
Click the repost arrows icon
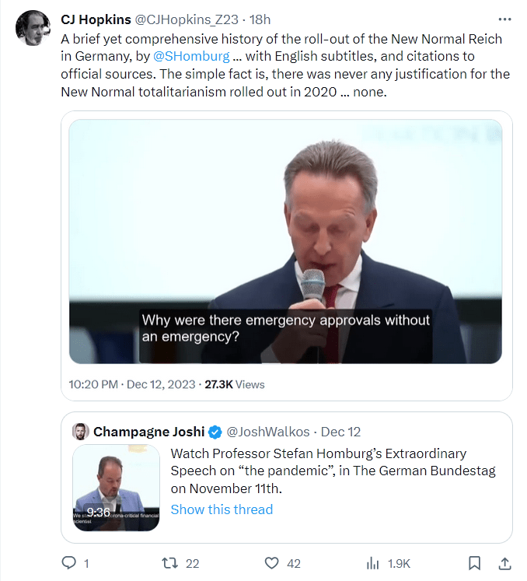pos(169,562)
